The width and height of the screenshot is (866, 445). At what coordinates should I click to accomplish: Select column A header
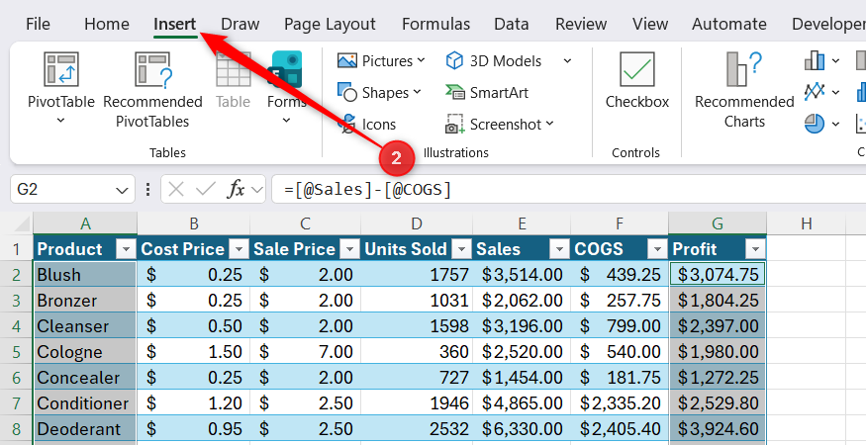[x=85, y=223]
